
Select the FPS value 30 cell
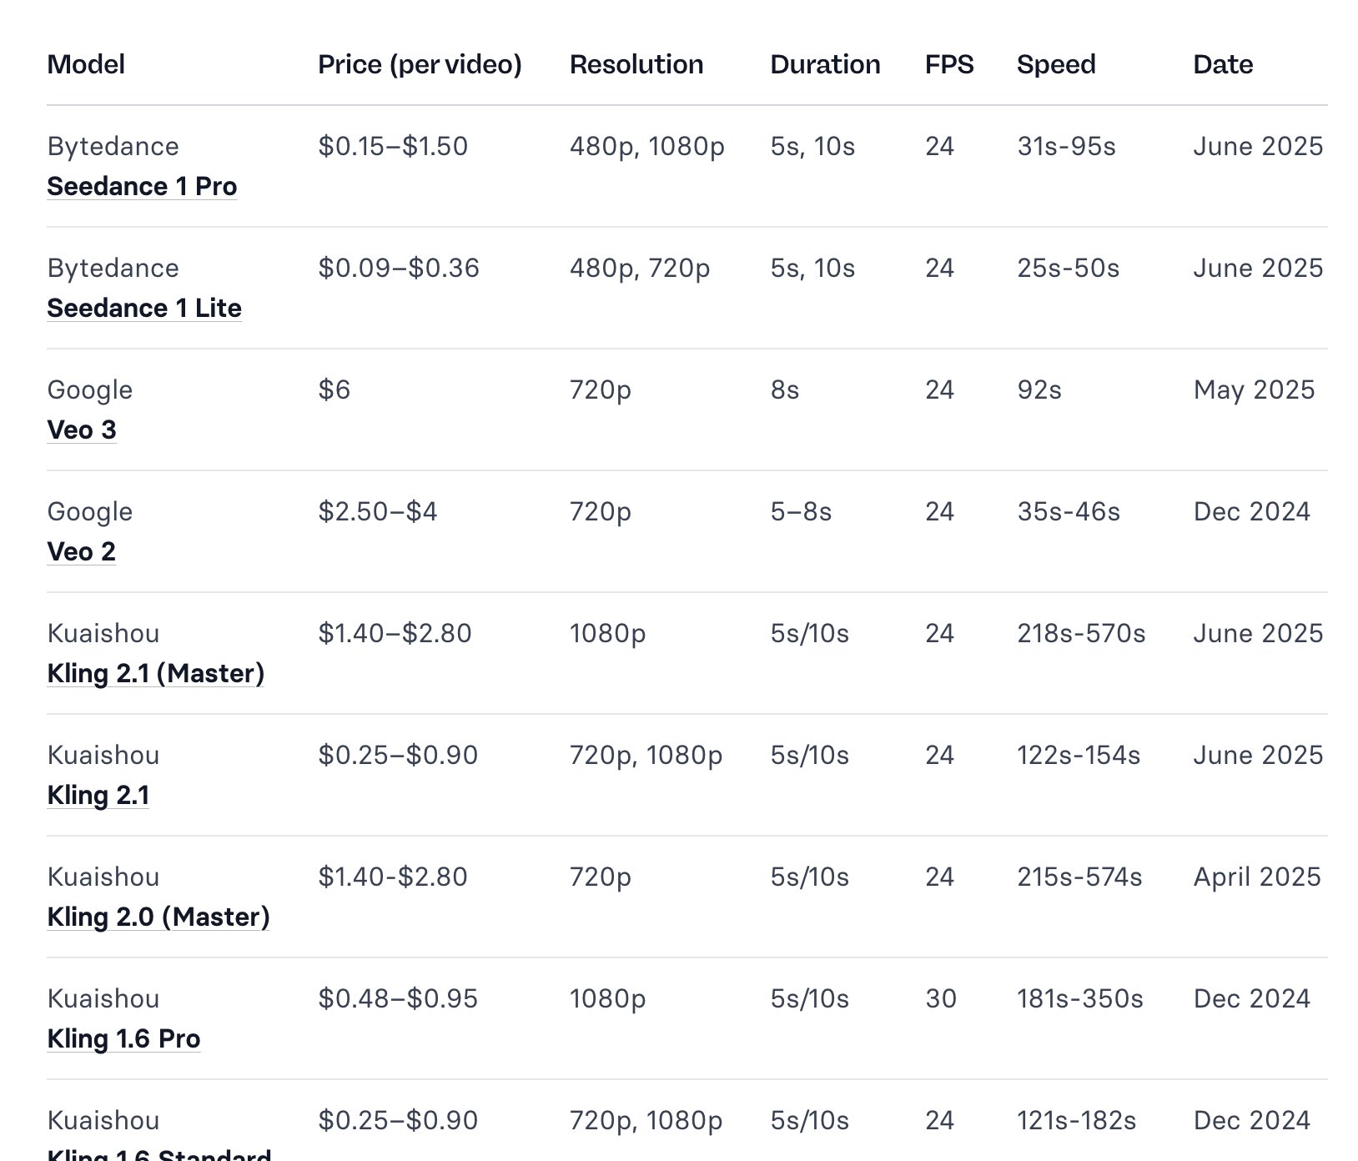941,998
